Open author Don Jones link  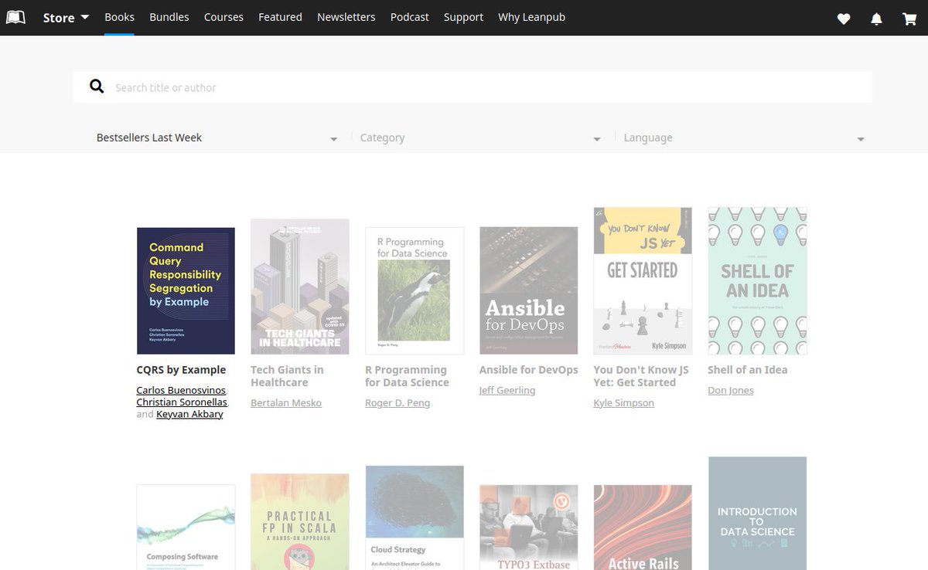[x=731, y=390]
